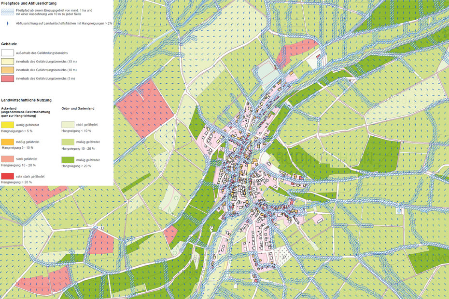Click the small blue water symbol on the map
Image resolution: width=449 pixels, height=299 pixels.
point(400,211)
